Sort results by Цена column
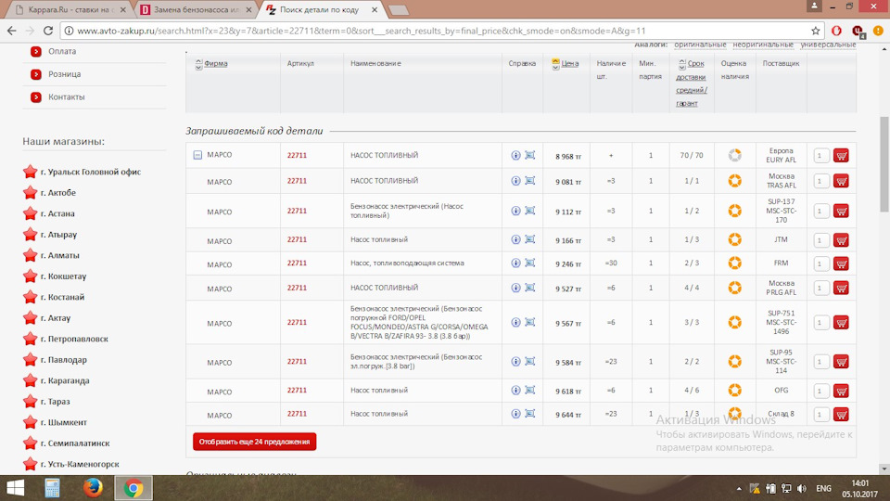 (x=569, y=64)
